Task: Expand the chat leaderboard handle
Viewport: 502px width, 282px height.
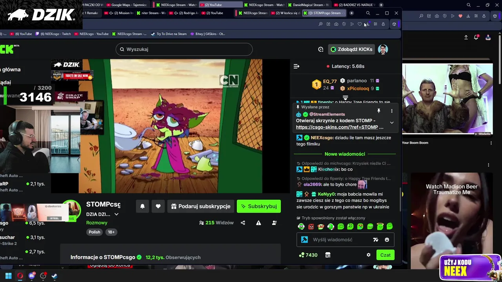Action: coord(346,98)
